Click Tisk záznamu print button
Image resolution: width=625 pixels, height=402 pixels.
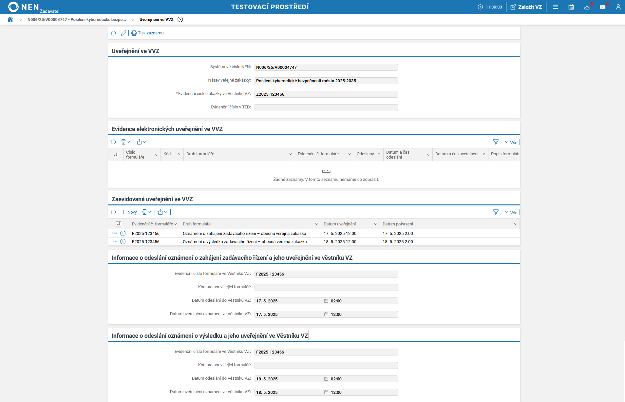[148, 33]
